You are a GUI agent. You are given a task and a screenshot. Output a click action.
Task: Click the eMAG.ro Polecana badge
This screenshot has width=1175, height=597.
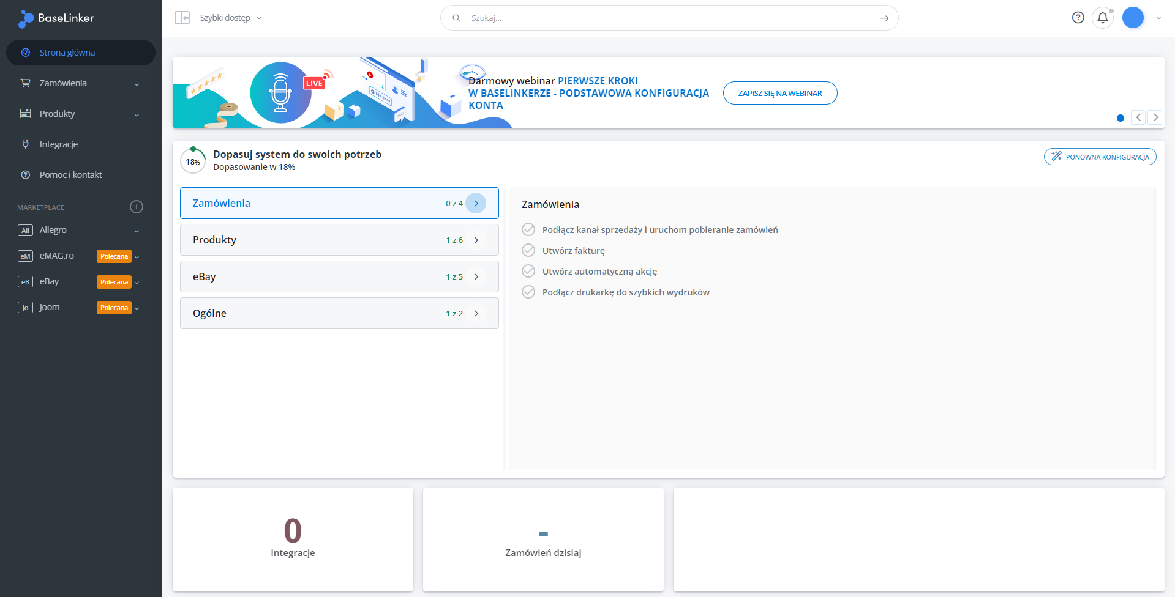114,256
